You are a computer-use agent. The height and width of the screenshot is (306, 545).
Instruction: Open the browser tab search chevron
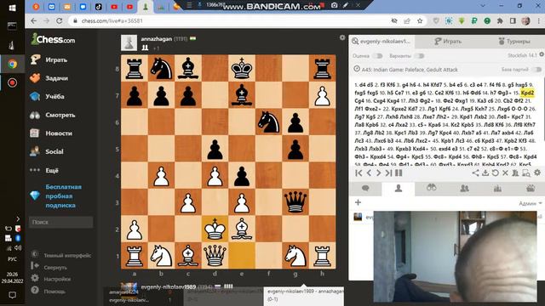(483, 6)
